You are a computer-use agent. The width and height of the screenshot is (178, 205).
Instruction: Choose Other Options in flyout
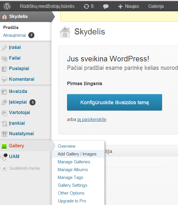(x=71, y=193)
